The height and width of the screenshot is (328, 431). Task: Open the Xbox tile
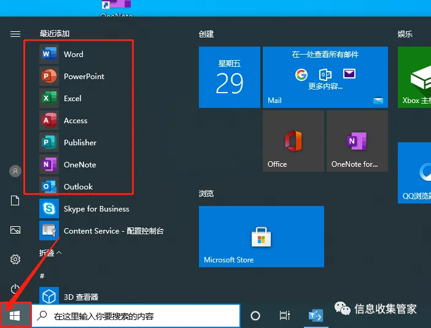click(x=414, y=77)
